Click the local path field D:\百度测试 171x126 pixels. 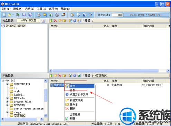[131, 76]
